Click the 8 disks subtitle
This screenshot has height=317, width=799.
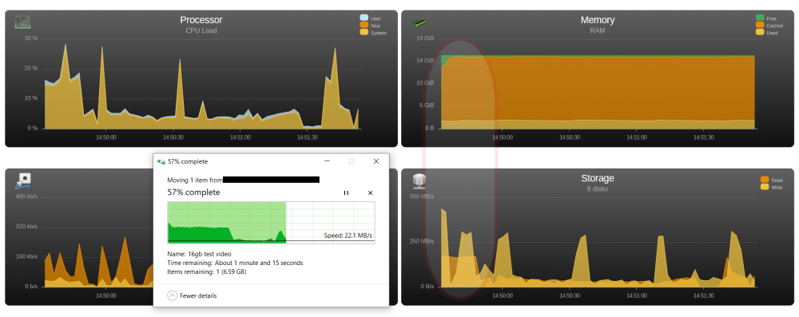point(597,189)
